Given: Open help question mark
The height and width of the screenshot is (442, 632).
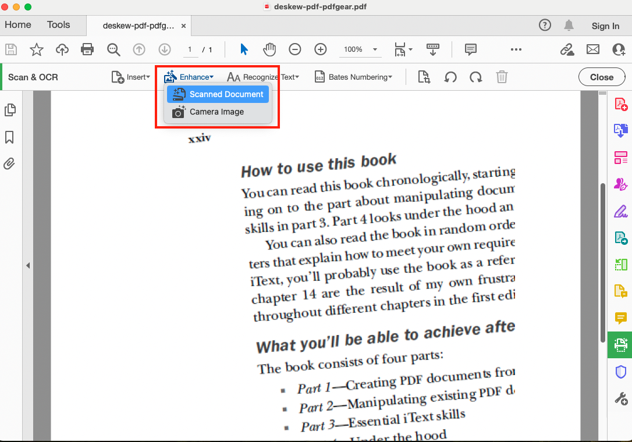Looking at the screenshot, I should (x=545, y=26).
